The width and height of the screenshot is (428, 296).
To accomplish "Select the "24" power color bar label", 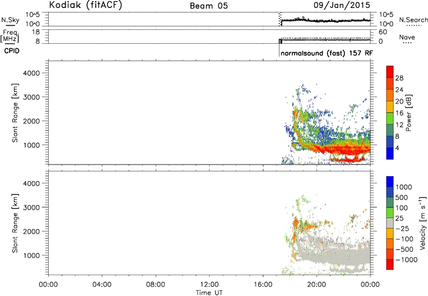I will point(399,90).
